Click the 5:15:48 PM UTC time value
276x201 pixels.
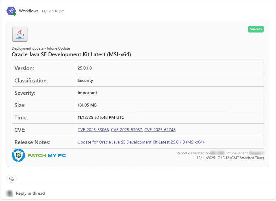coord(101,117)
